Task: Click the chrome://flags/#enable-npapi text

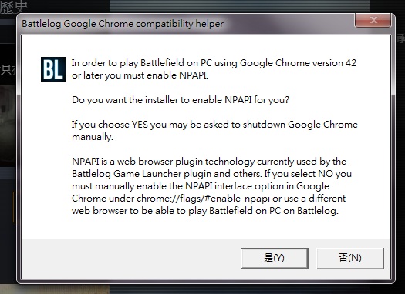Action: tap(204, 199)
